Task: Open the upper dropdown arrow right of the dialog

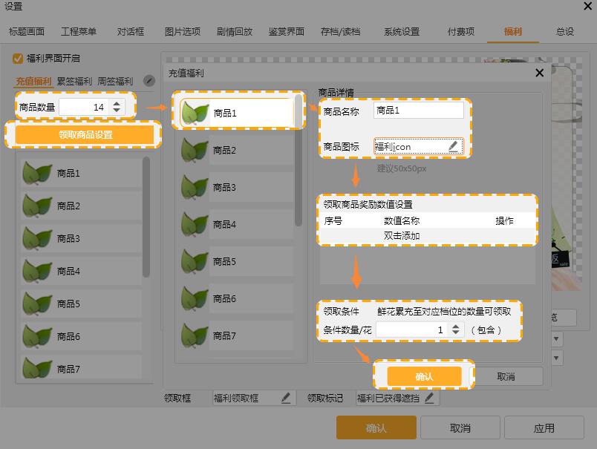Action: (557, 338)
